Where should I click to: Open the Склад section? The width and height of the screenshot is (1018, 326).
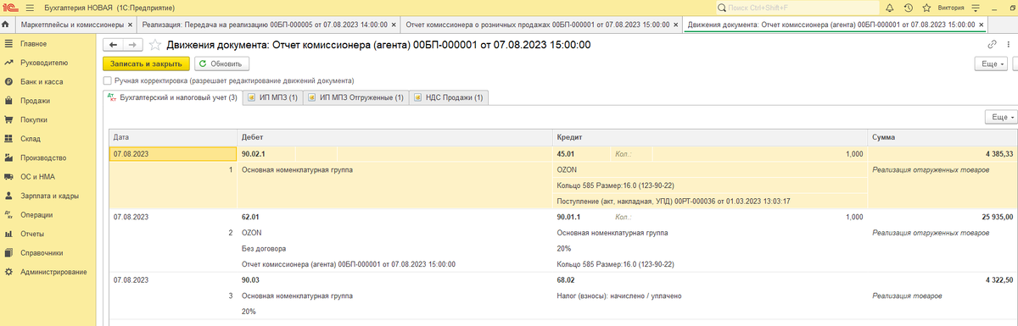(31, 139)
